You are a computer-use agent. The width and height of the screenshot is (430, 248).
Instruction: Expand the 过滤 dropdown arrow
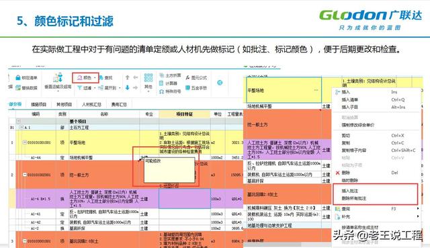(x=95, y=88)
